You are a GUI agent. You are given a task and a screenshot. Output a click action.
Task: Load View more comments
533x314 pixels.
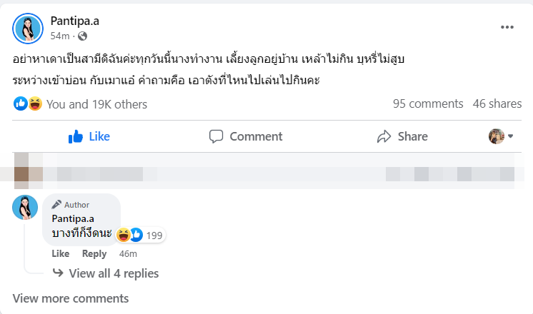point(71,298)
